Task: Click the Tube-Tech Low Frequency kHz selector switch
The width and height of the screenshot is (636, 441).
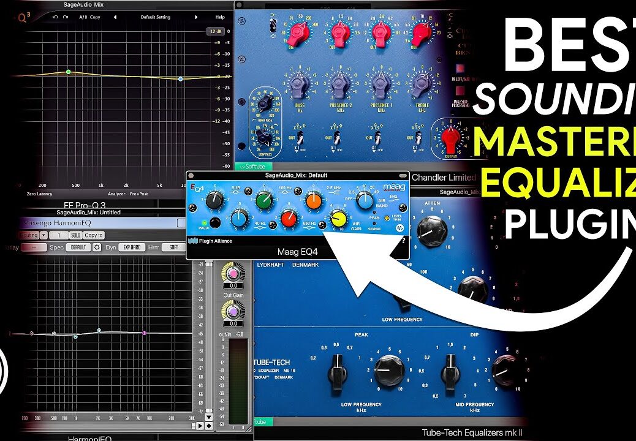Action: point(338,372)
